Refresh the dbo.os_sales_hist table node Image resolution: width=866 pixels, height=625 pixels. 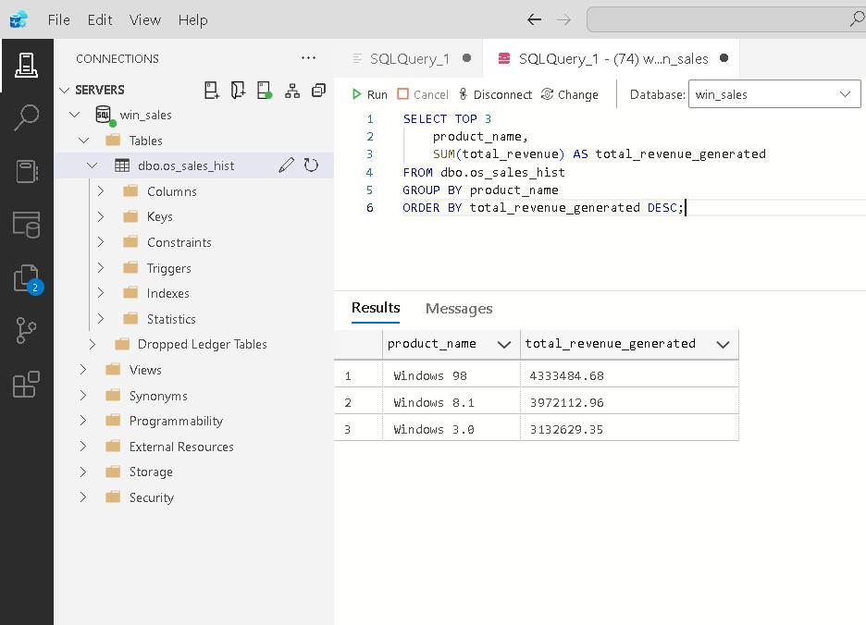coord(311,165)
